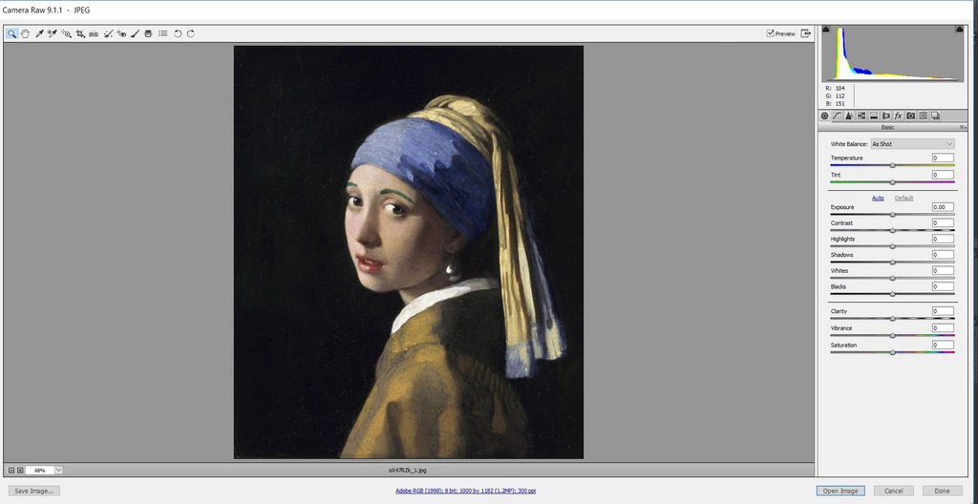Click the Whites slider handle
Viewport: 978px width, 504px height.
click(893, 278)
